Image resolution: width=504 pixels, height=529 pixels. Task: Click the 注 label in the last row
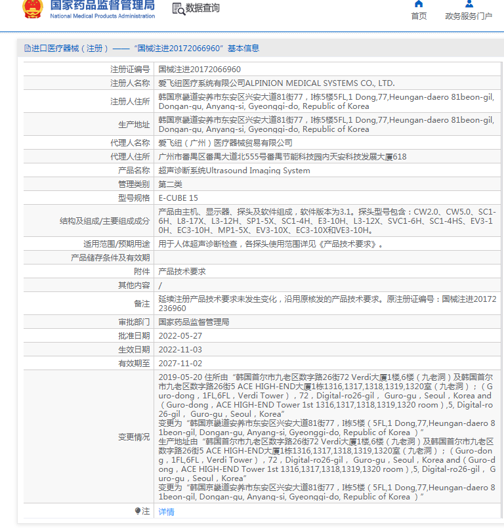(x=146, y=511)
